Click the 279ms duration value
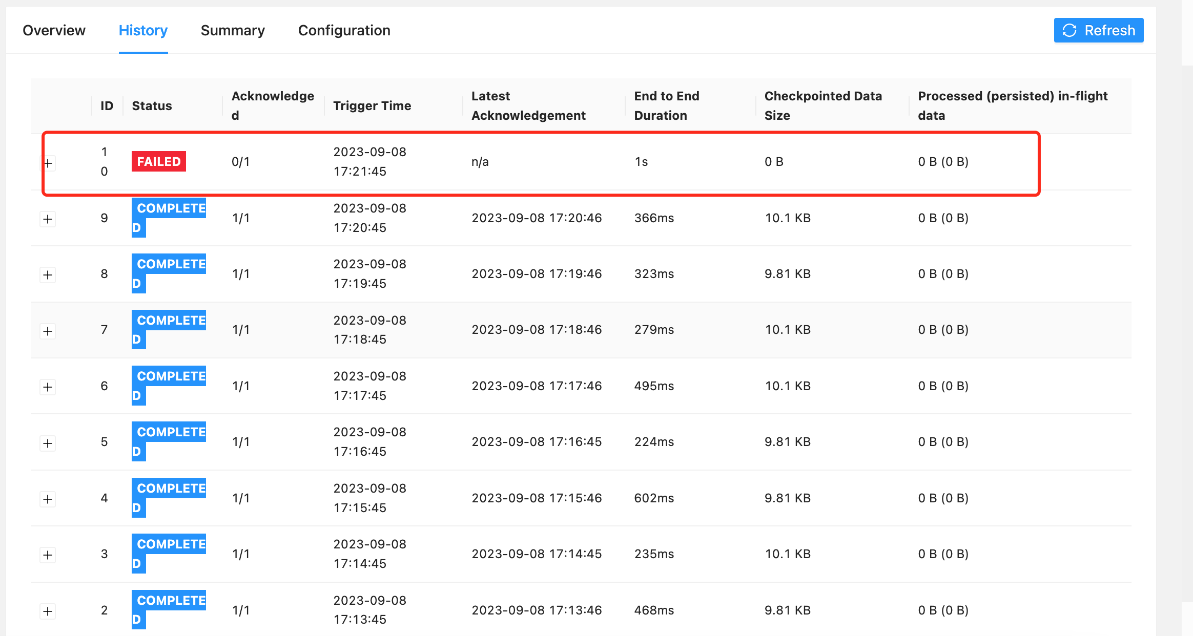 [x=654, y=329]
